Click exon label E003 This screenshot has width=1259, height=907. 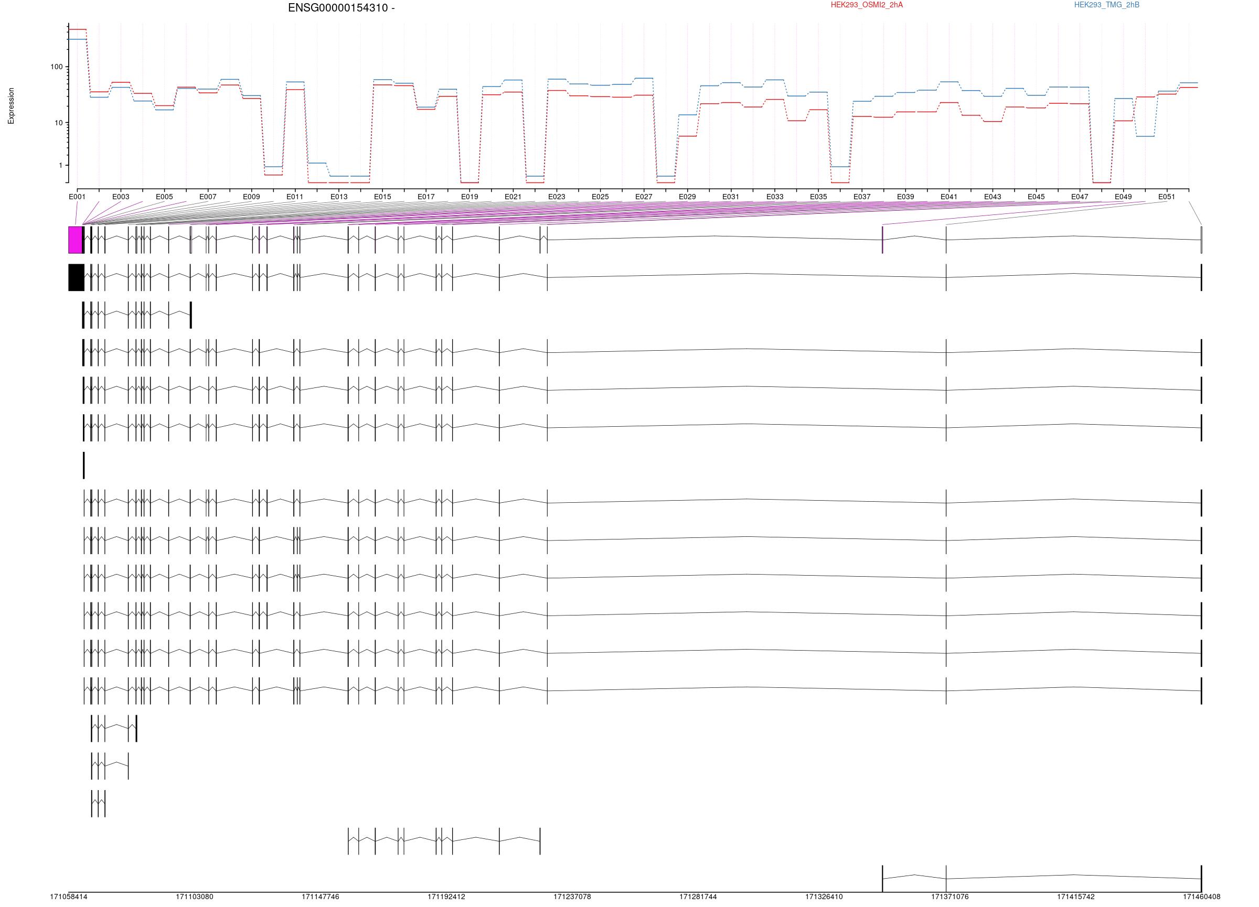click(x=121, y=197)
